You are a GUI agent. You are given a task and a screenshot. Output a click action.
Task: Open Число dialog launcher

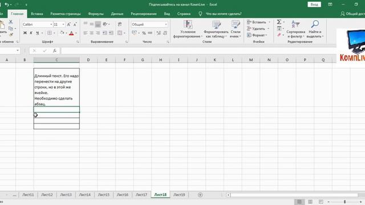(x=168, y=42)
